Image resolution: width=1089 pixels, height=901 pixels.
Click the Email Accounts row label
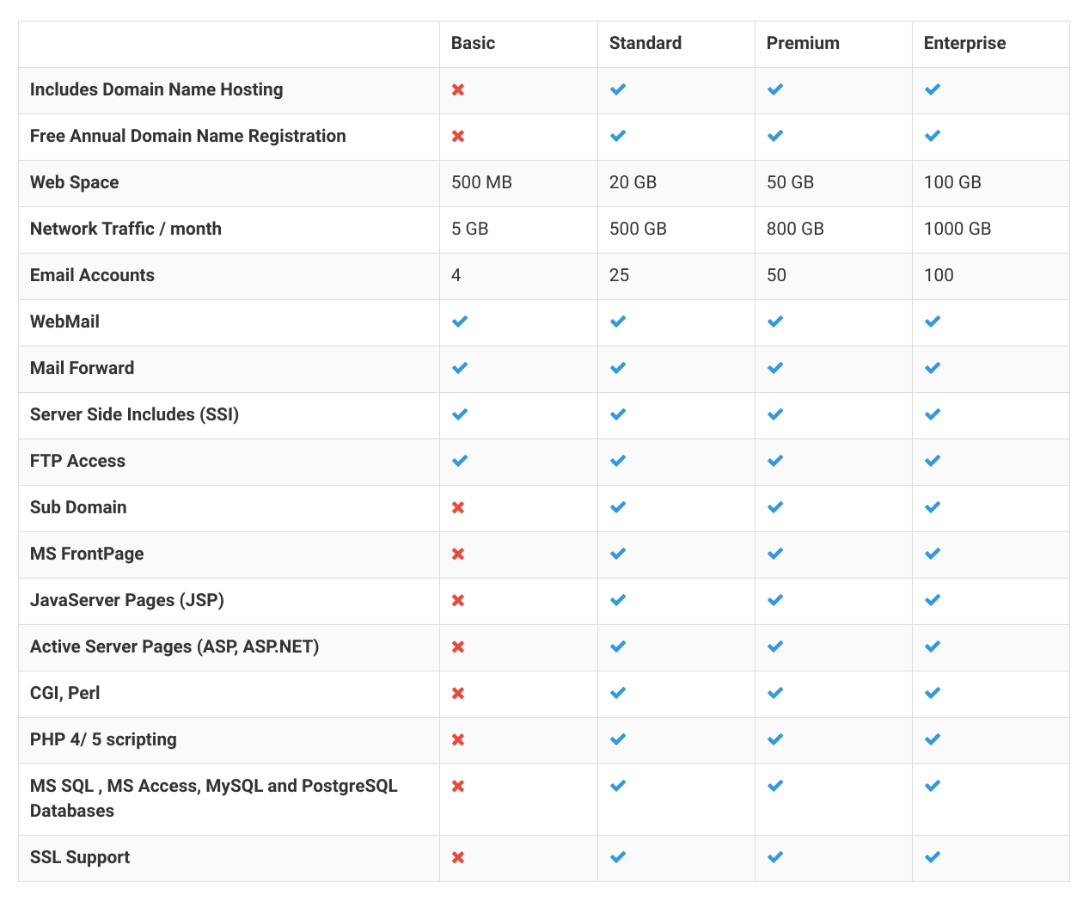click(92, 275)
